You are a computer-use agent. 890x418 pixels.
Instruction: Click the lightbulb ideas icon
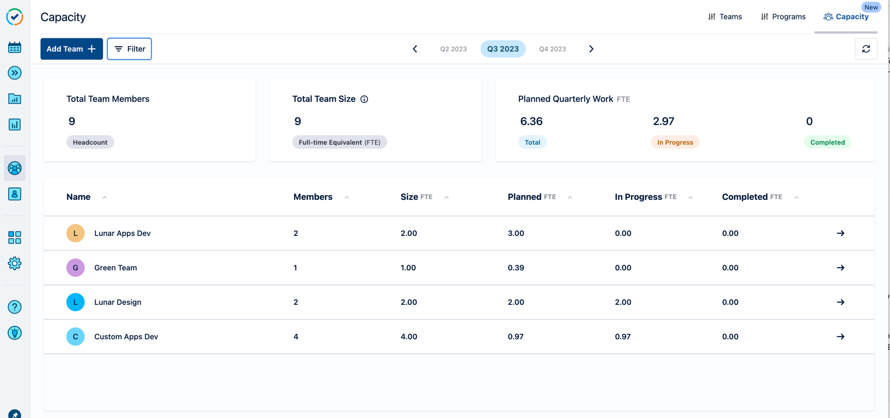pos(15,333)
